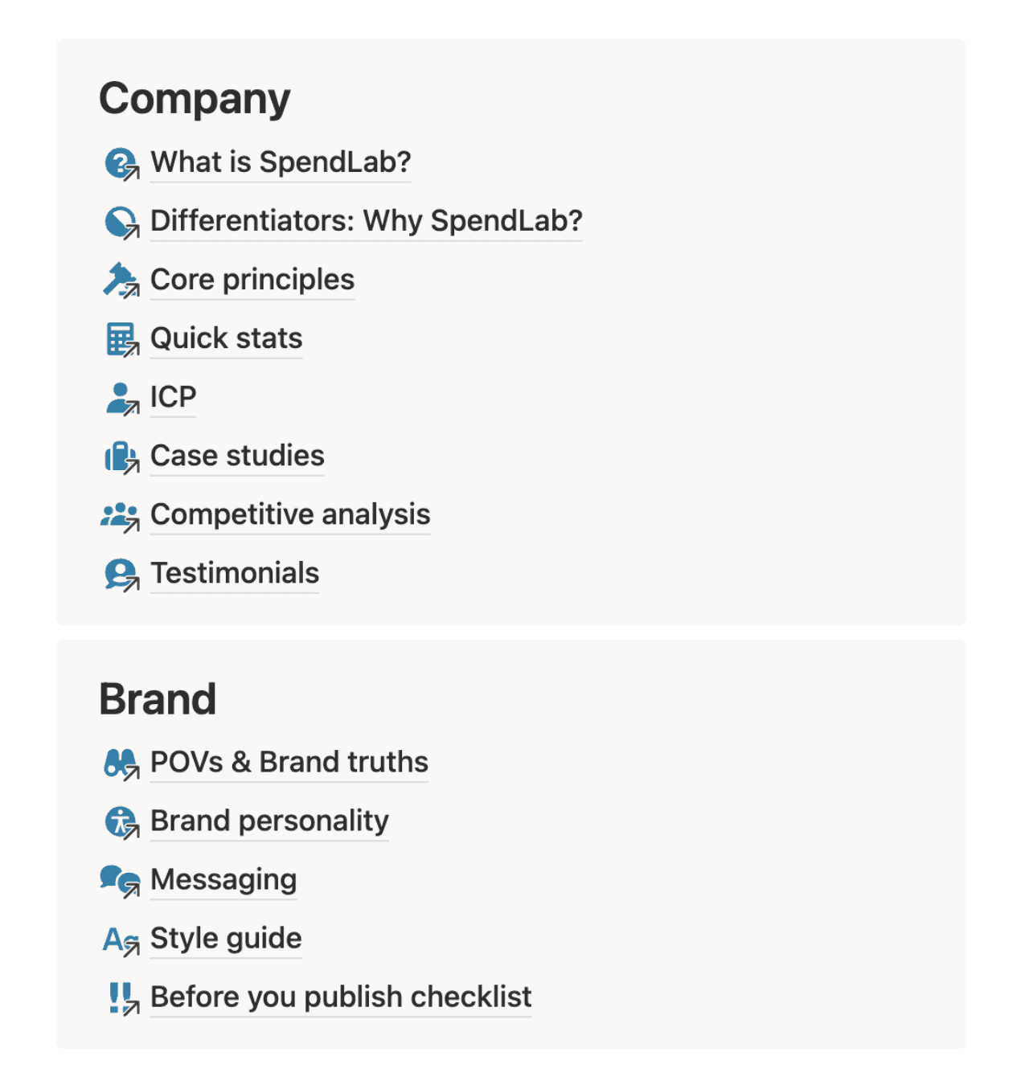The width and height of the screenshot is (1029, 1085).
Task: Click the gavel icon next to Core principles
Action: [x=121, y=280]
